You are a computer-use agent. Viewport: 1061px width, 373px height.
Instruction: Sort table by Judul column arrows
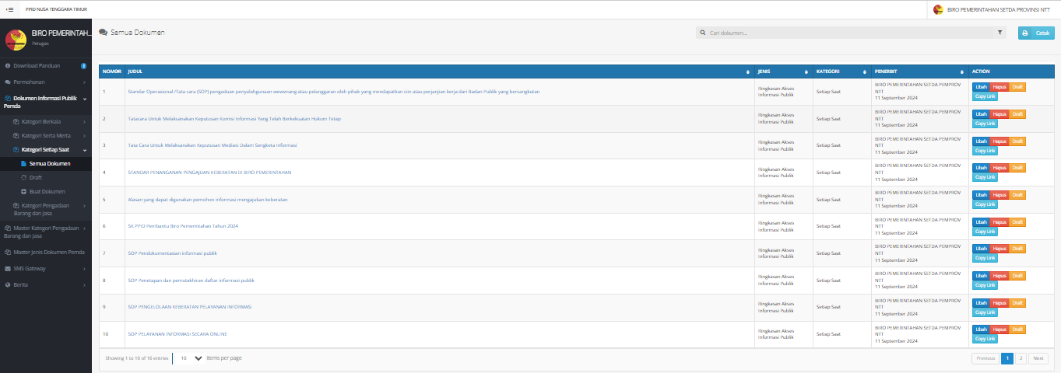pos(748,71)
